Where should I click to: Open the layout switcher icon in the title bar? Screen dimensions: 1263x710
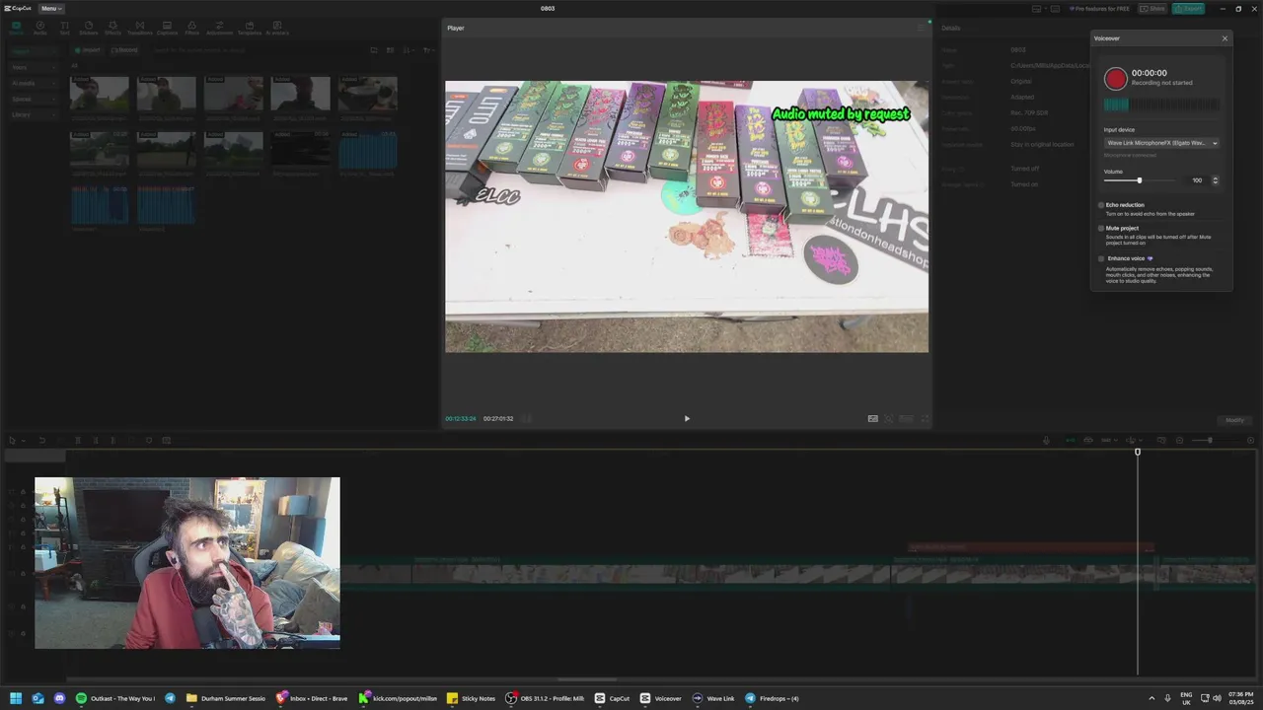coord(1038,8)
